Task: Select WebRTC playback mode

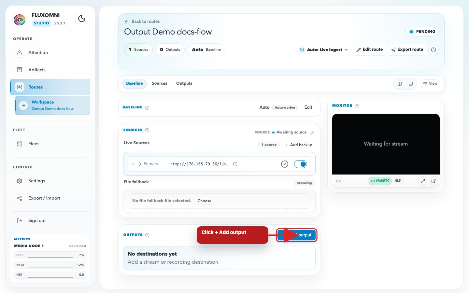Action: click(x=380, y=181)
